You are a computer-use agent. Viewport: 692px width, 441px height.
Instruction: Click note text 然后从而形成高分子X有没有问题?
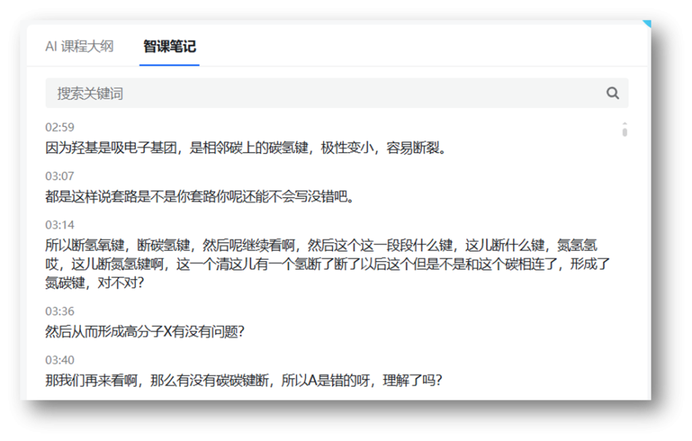[145, 331]
